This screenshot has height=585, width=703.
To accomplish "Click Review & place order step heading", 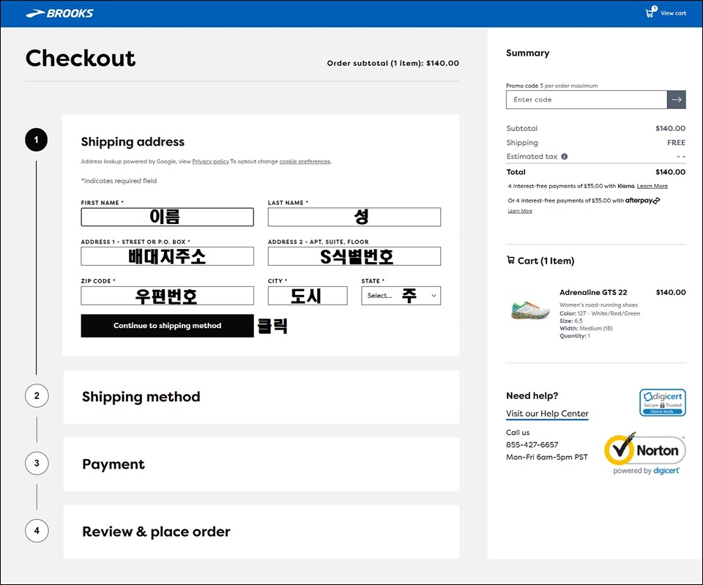I will tap(156, 532).
